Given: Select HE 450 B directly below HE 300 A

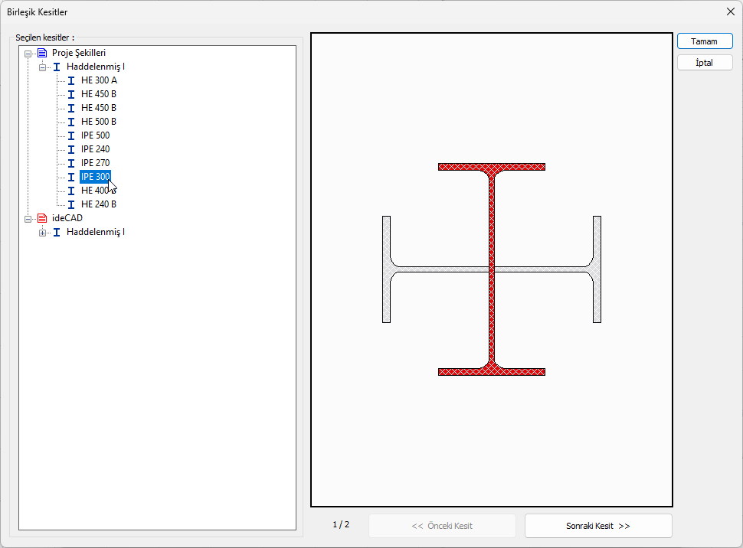Looking at the screenshot, I should [x=99, y=94].
